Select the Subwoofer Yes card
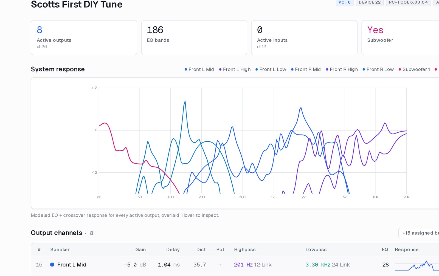Screen dimensions: 439x276 [x=400, y=38]
